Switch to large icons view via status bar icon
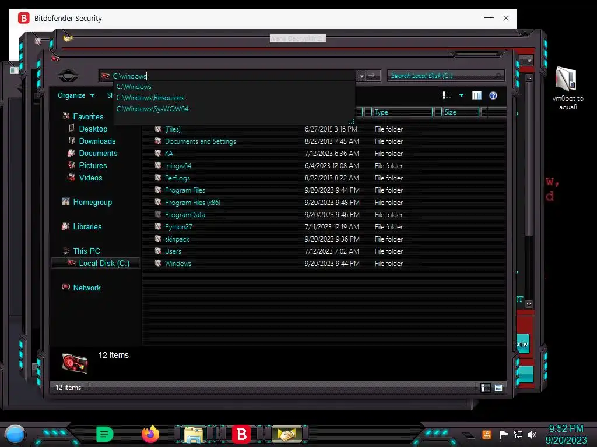The image size is (597, 447). point(498,387)
